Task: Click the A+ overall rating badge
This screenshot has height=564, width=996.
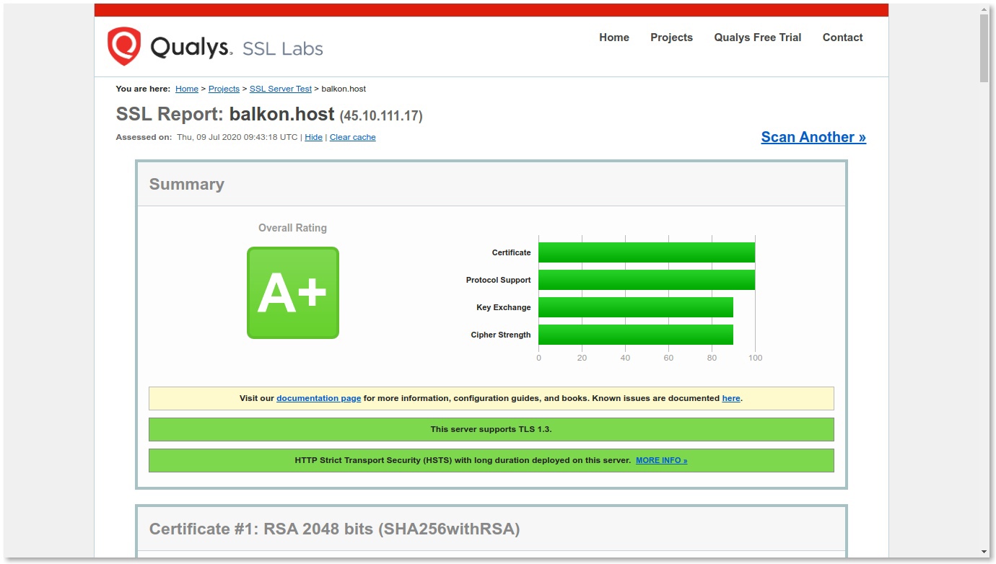Action: 293,293
